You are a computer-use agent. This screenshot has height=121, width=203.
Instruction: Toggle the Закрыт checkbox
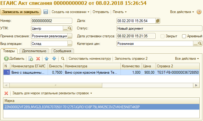click(162, 36)
